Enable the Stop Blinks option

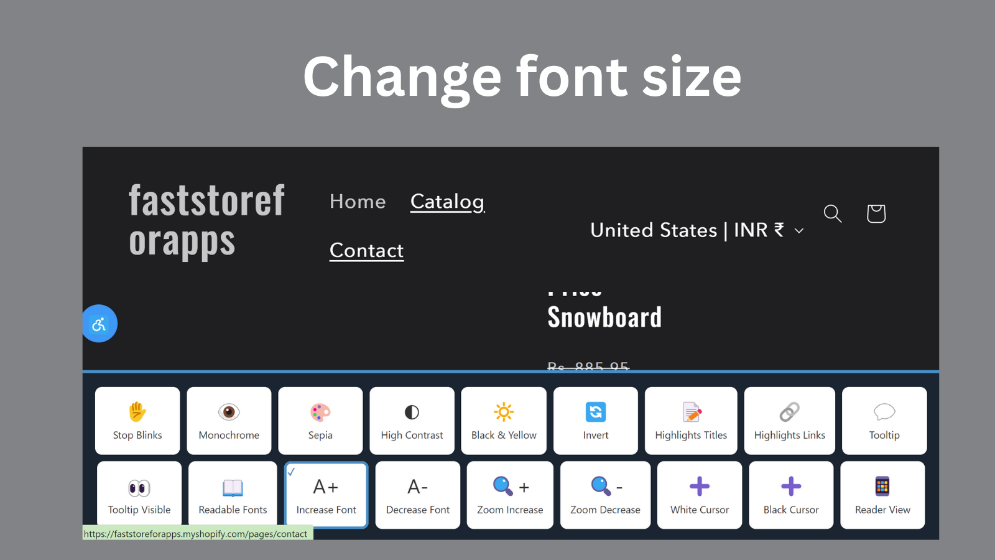click(137, 421)
